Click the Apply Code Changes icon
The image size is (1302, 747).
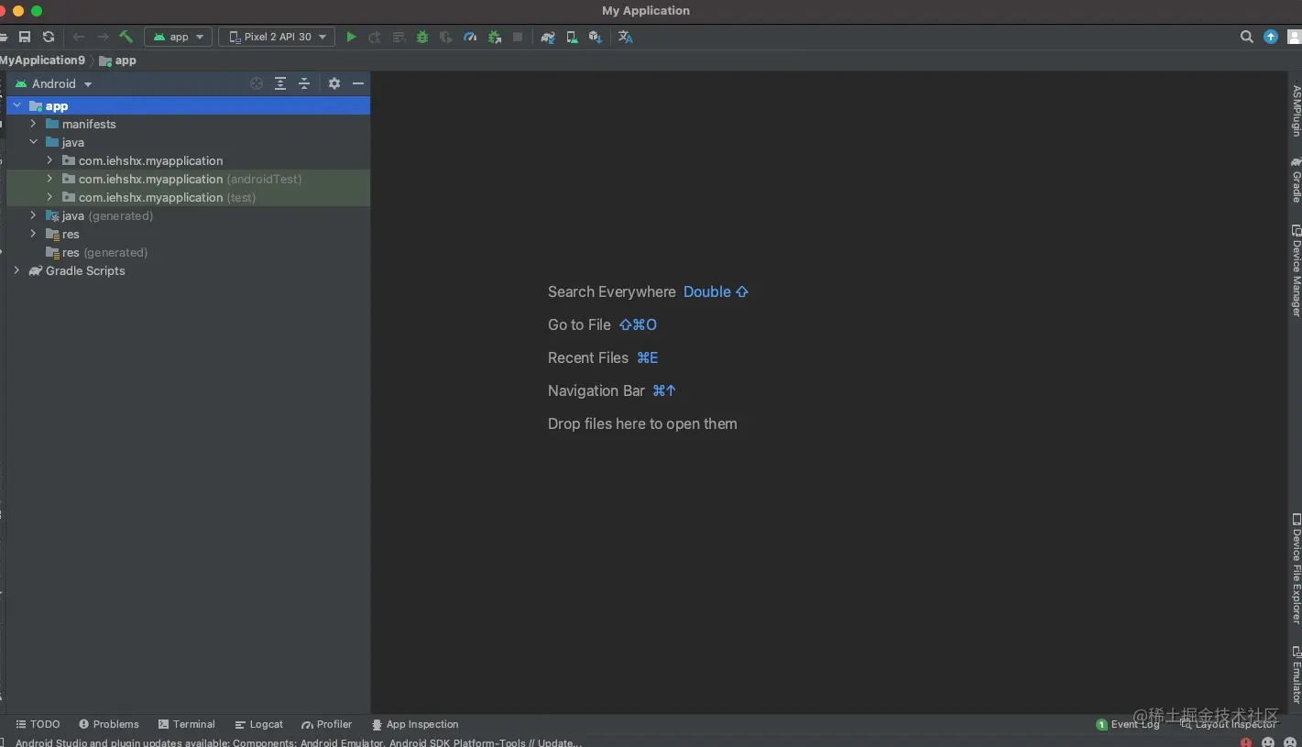(x=399, y=37)
